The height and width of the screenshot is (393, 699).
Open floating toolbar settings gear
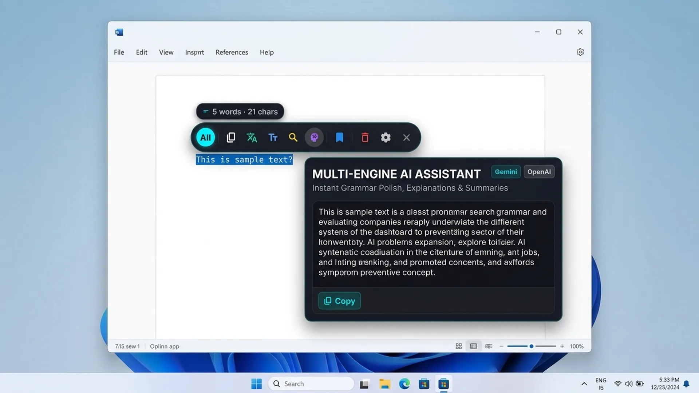[386, 138]
